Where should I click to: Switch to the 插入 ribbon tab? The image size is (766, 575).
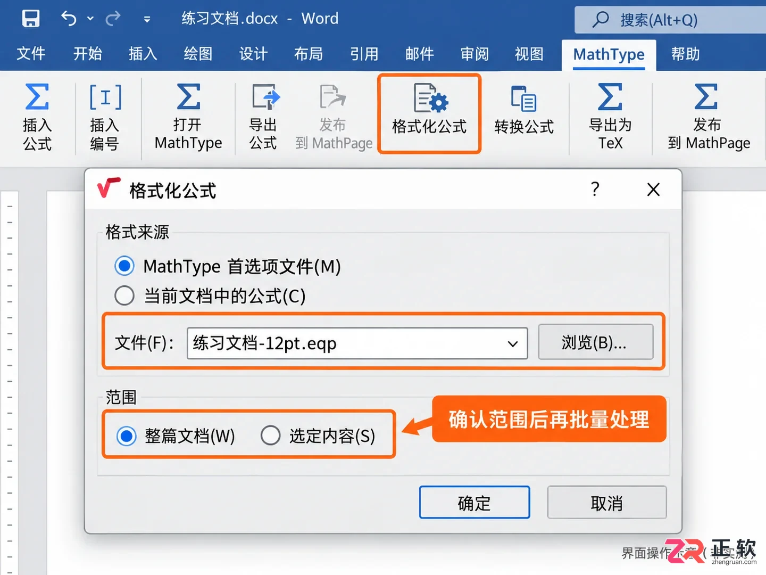[143, 54]
